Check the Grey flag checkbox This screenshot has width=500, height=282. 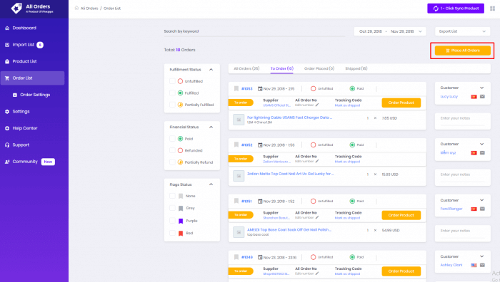click(172, 208)
